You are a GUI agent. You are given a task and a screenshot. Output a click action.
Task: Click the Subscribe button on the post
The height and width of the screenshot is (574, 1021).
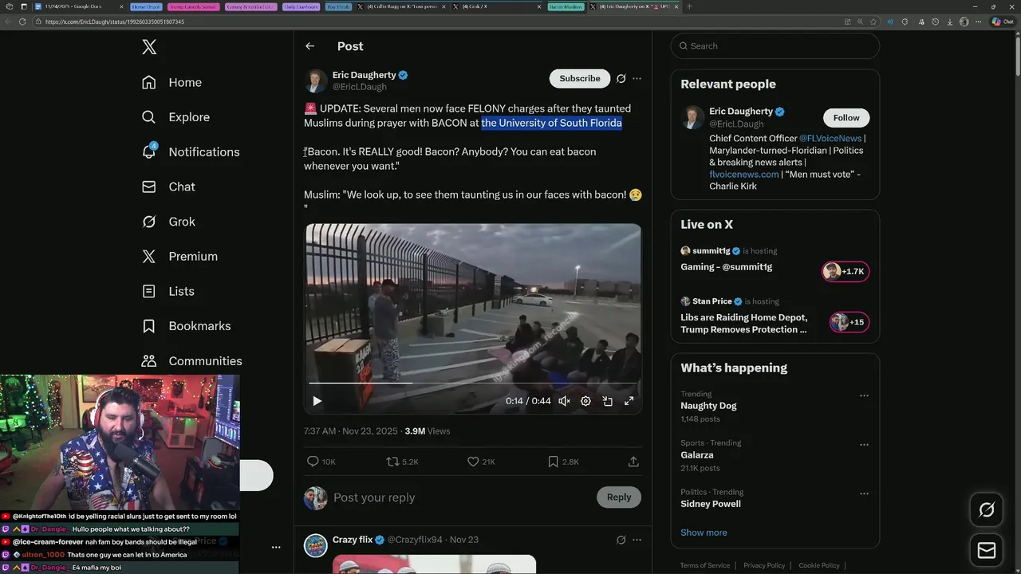click(x=580, y=78)
